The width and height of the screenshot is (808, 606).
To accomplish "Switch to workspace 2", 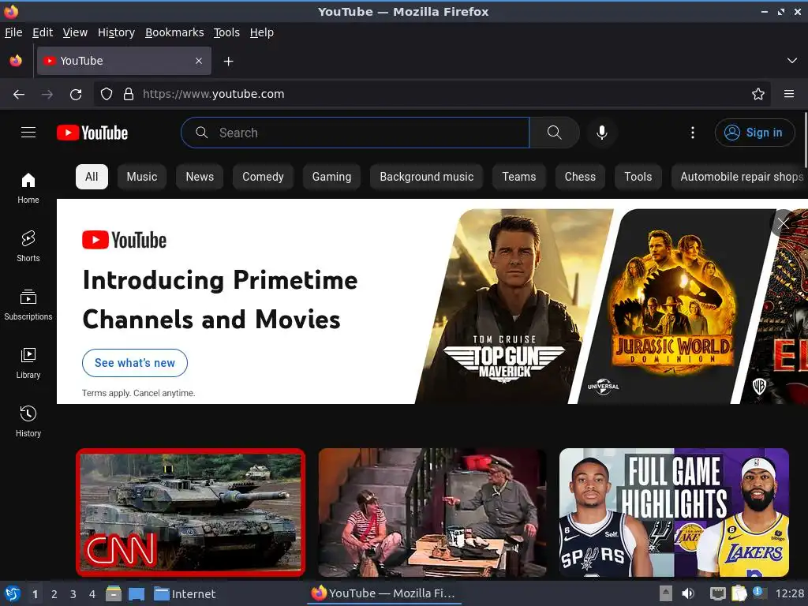I will (54, 594).
